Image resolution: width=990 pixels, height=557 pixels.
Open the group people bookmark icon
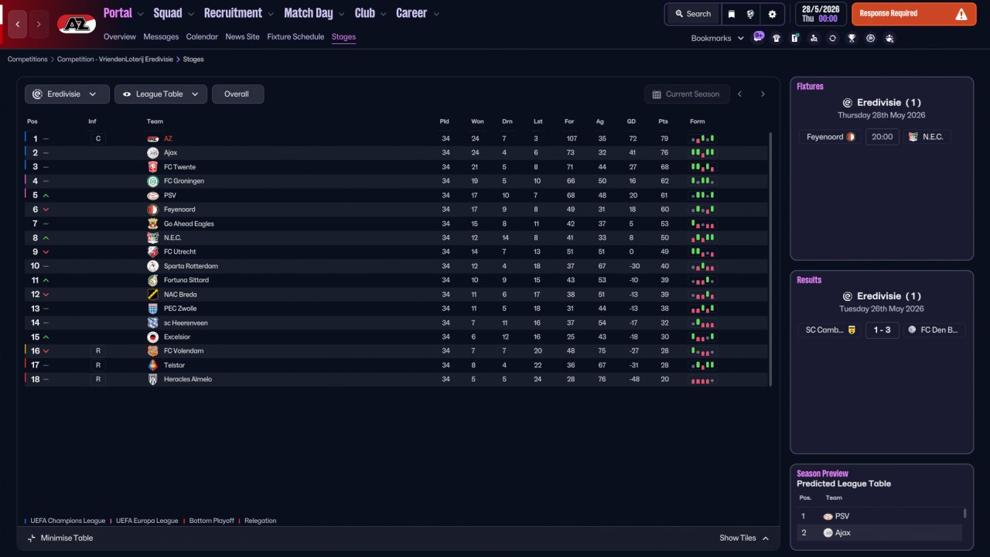click(x=889, y=38)
